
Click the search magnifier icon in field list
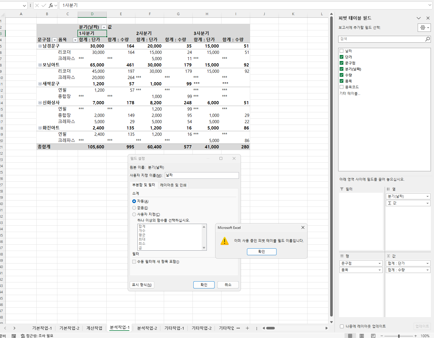(x=427, y=39)
